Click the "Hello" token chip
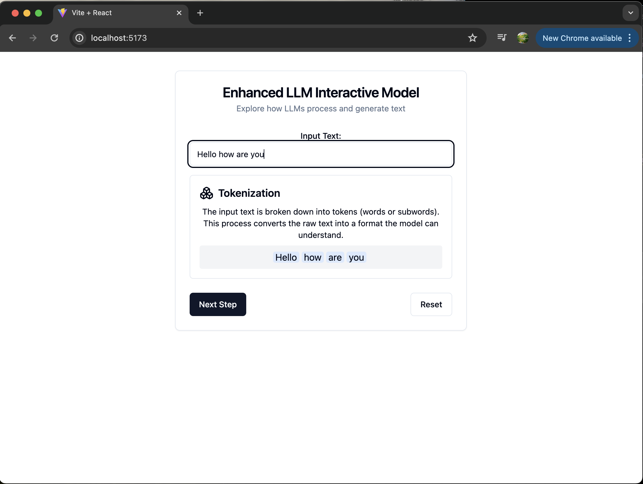Viewport: 643px width, 484px height. 286,257
